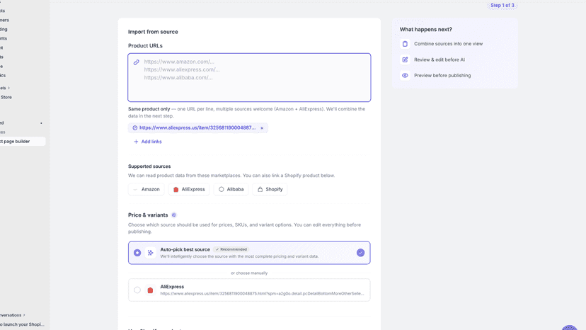This screenshot has height=330, width=586.
Task: Click Combine sources into one view text
Action: coord(448,44)
